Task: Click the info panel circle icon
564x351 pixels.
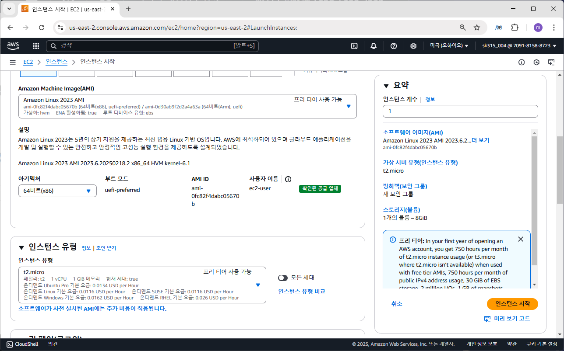Action: [522, 62]
